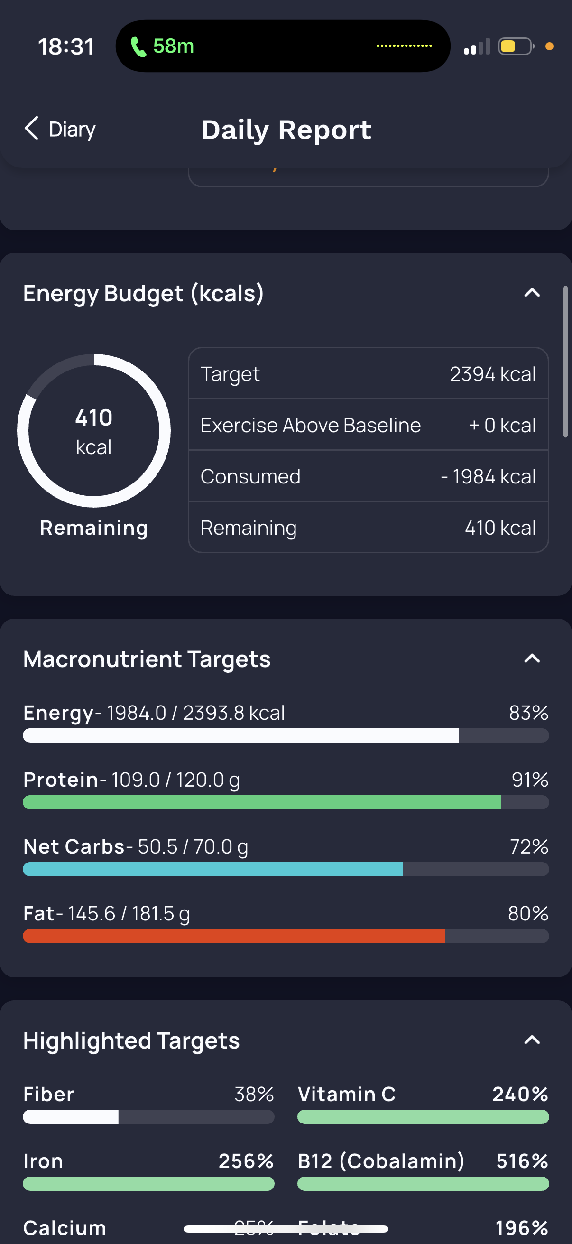Viewport: 572px width, 1244px height.
Task: Open the Exercise Above Baseline row
Action: pyautogui.click(x=369, y=425)
